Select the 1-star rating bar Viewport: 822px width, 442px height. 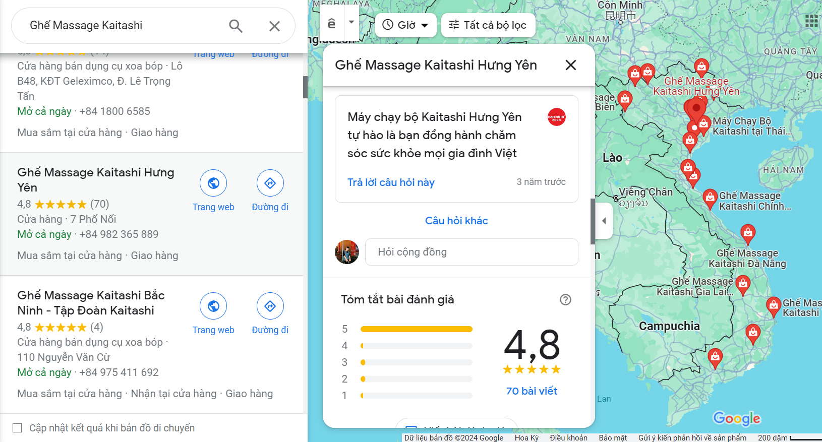(x=417, y=396)
